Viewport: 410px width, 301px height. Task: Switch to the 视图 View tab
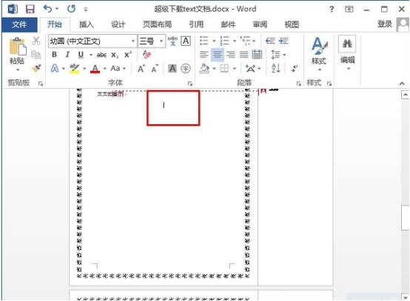pos(292,24)
